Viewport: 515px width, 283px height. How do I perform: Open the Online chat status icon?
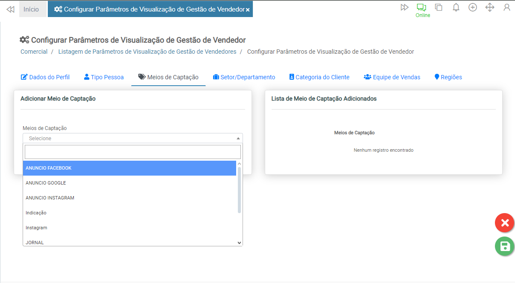[x=421, y=7]
